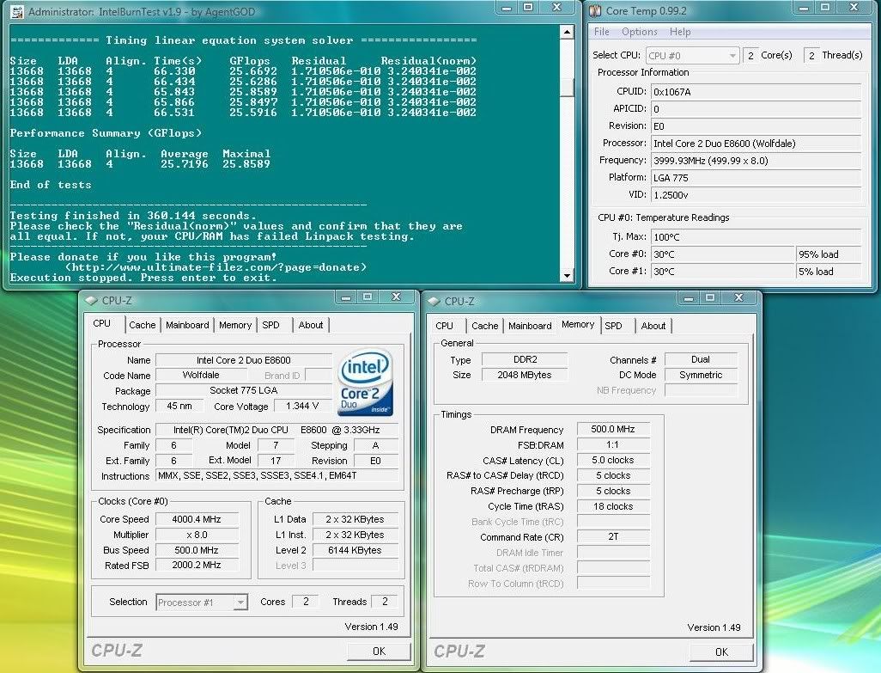This screenshot has width=881, height=673.
Task: Switch to Mainboard tab in right CPU-Z
Action: (530, 326)
